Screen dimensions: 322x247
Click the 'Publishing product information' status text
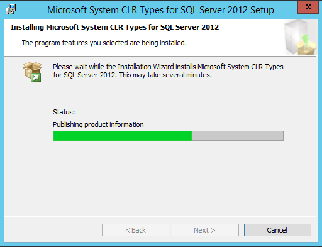tap(98, 124)
